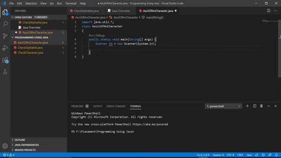Click the feedback icon in status bar
The height and width of the screenshot is (158, 281).
click(270, 155)
